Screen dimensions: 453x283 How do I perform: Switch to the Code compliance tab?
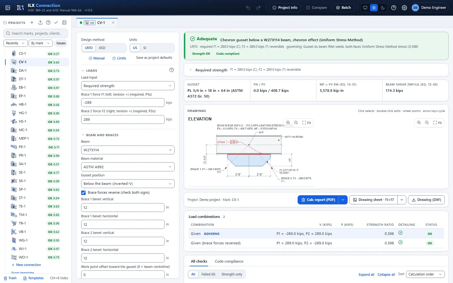pyautogui.click(x=229, y=261)
